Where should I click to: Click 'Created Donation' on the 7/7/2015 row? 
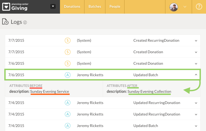[148, 52]
